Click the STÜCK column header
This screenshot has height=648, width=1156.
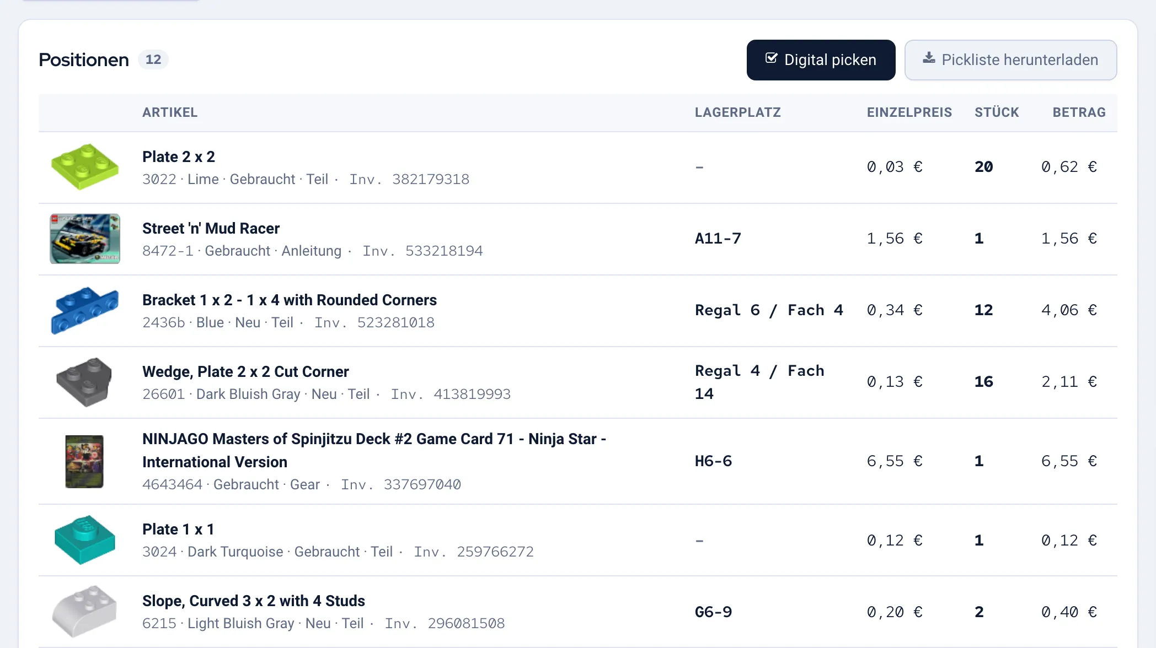(997, 112)
